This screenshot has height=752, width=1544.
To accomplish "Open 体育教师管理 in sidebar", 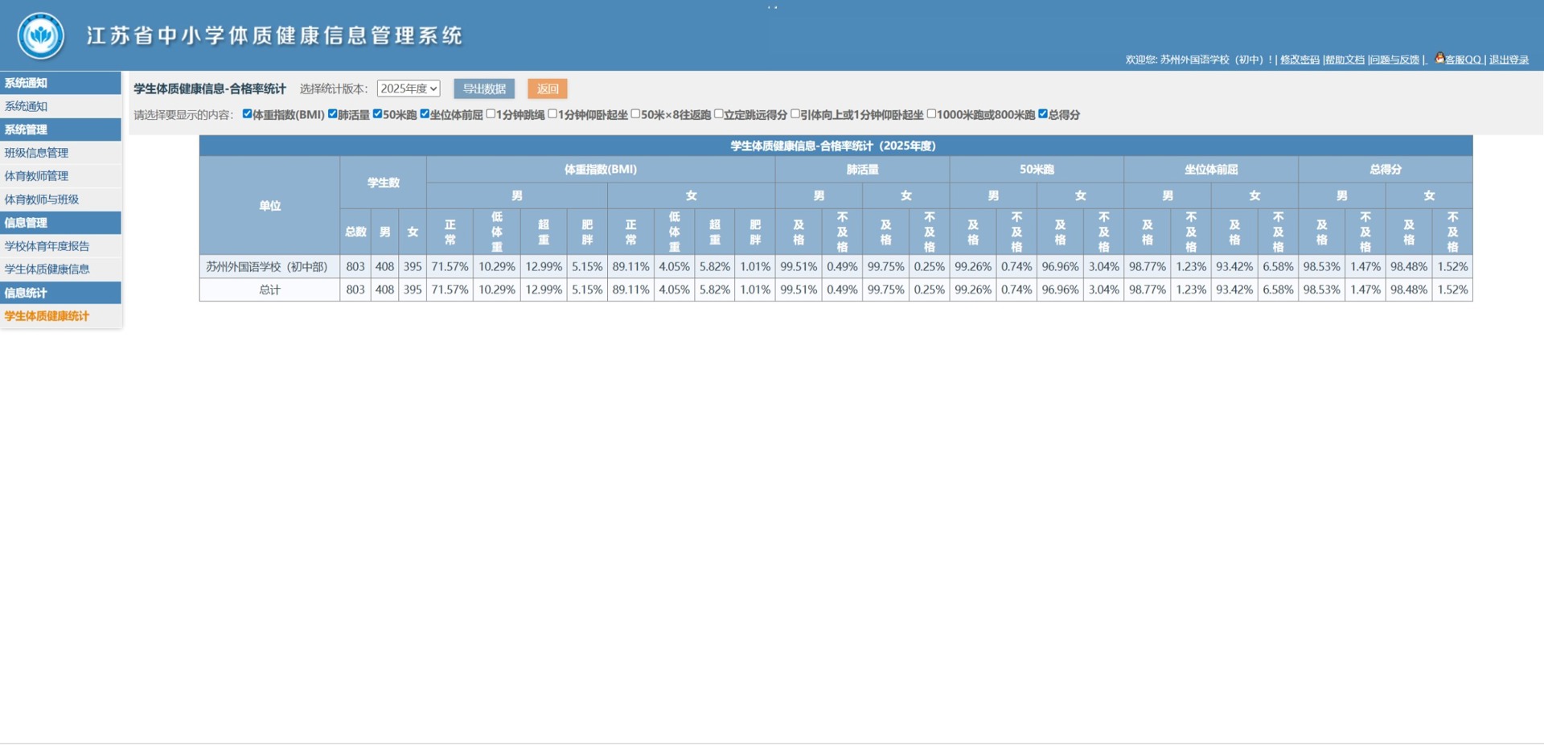I will pos(60,176).
